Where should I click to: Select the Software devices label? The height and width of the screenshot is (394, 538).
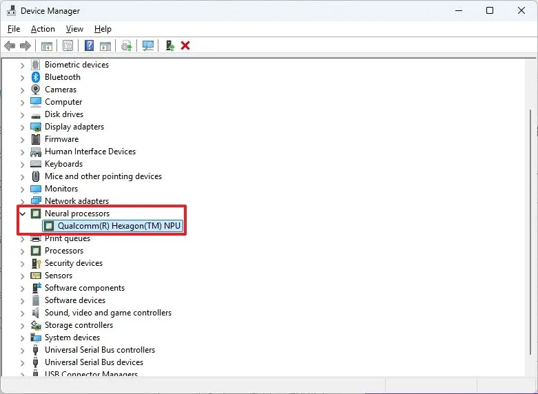click(75, 300)
